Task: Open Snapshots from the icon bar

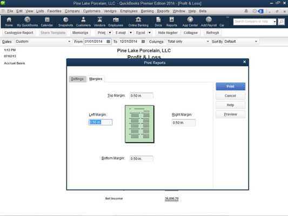Action: pyautogui.click(x=65, y=22)
